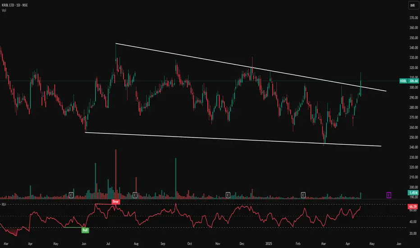Image resolution: width=420 pixels, height=248 pixels.
Task: Click the 40.00 RSI axis label
Action: click(414, 222)
